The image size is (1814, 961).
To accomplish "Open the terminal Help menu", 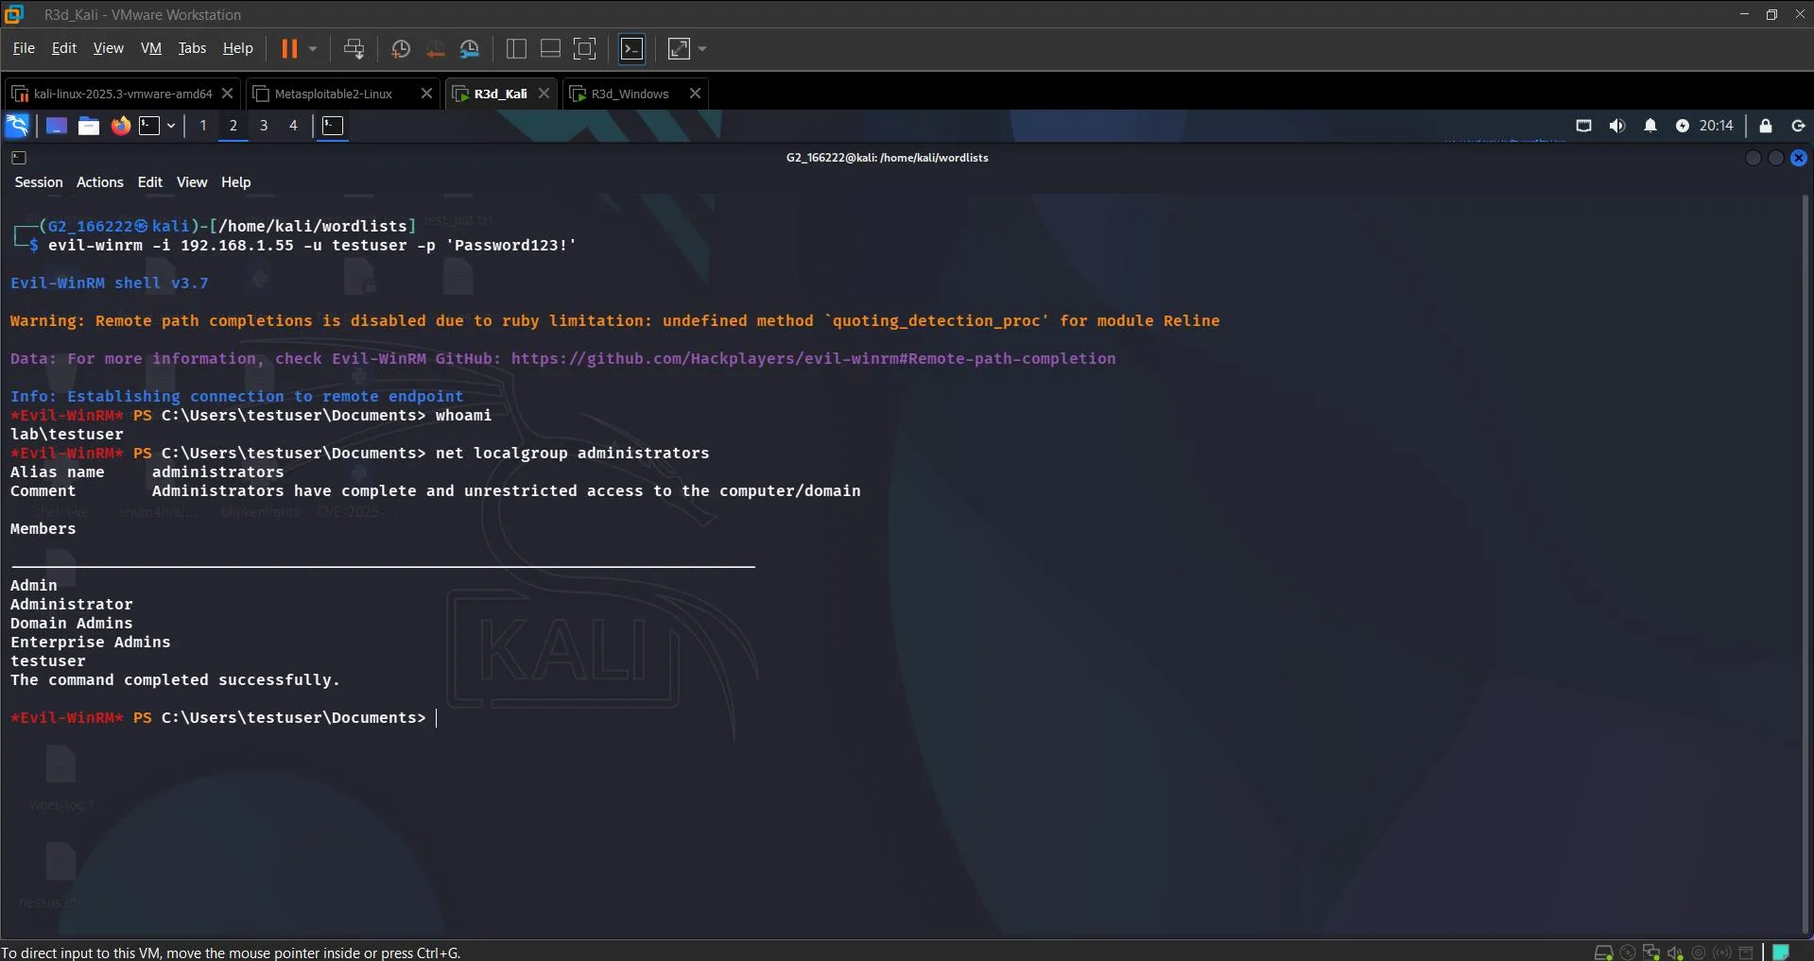I will (236, 182).
